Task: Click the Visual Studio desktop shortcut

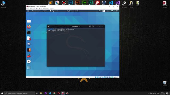Action: click(118, 3)
